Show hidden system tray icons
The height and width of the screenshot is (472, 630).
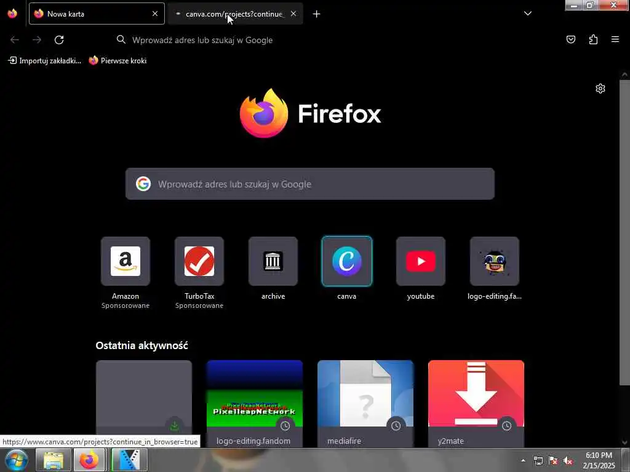(x=523, y=460)
